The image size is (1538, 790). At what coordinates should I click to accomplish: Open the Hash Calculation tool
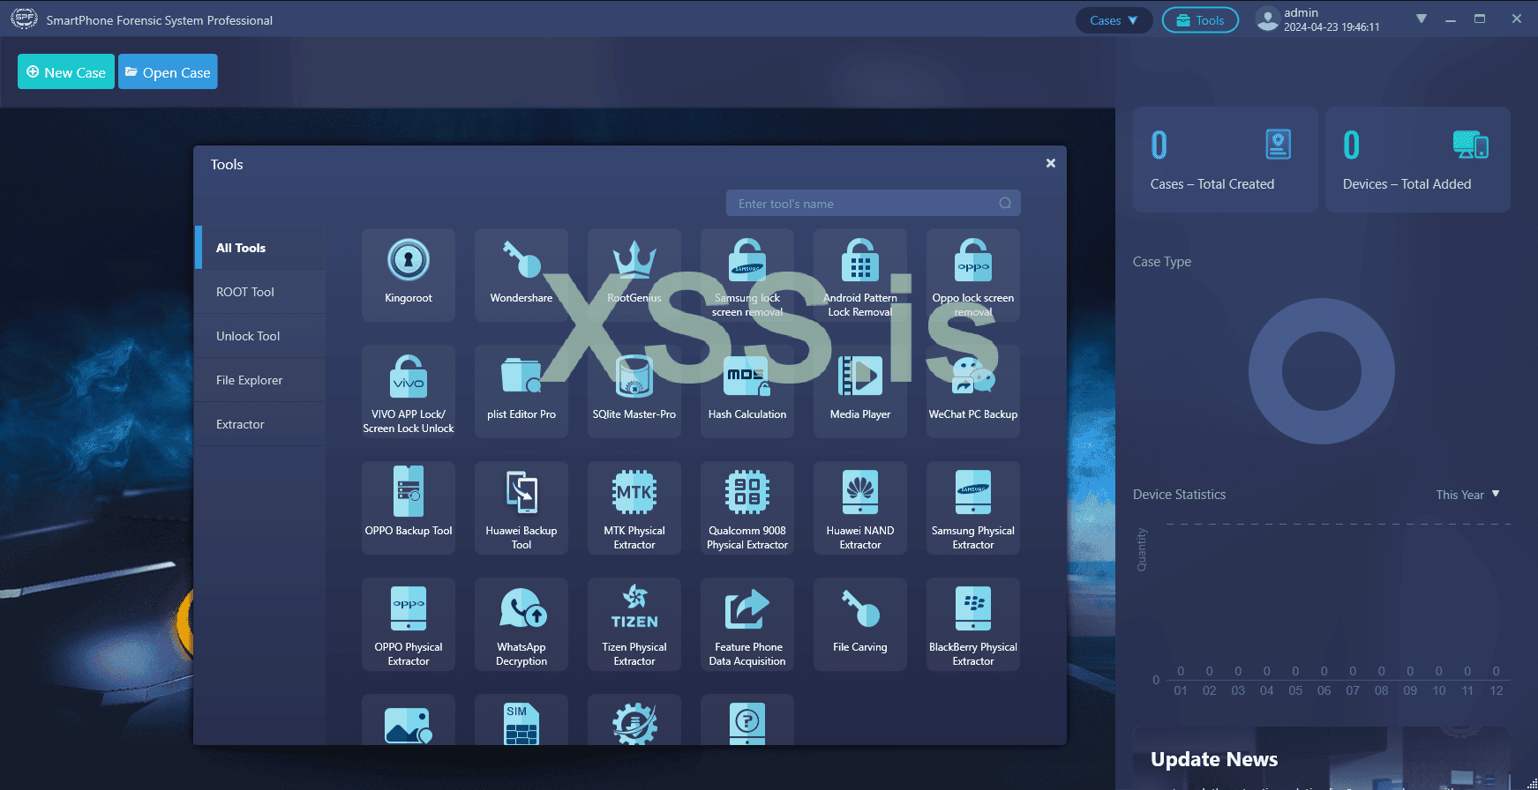tap(747, 391)
